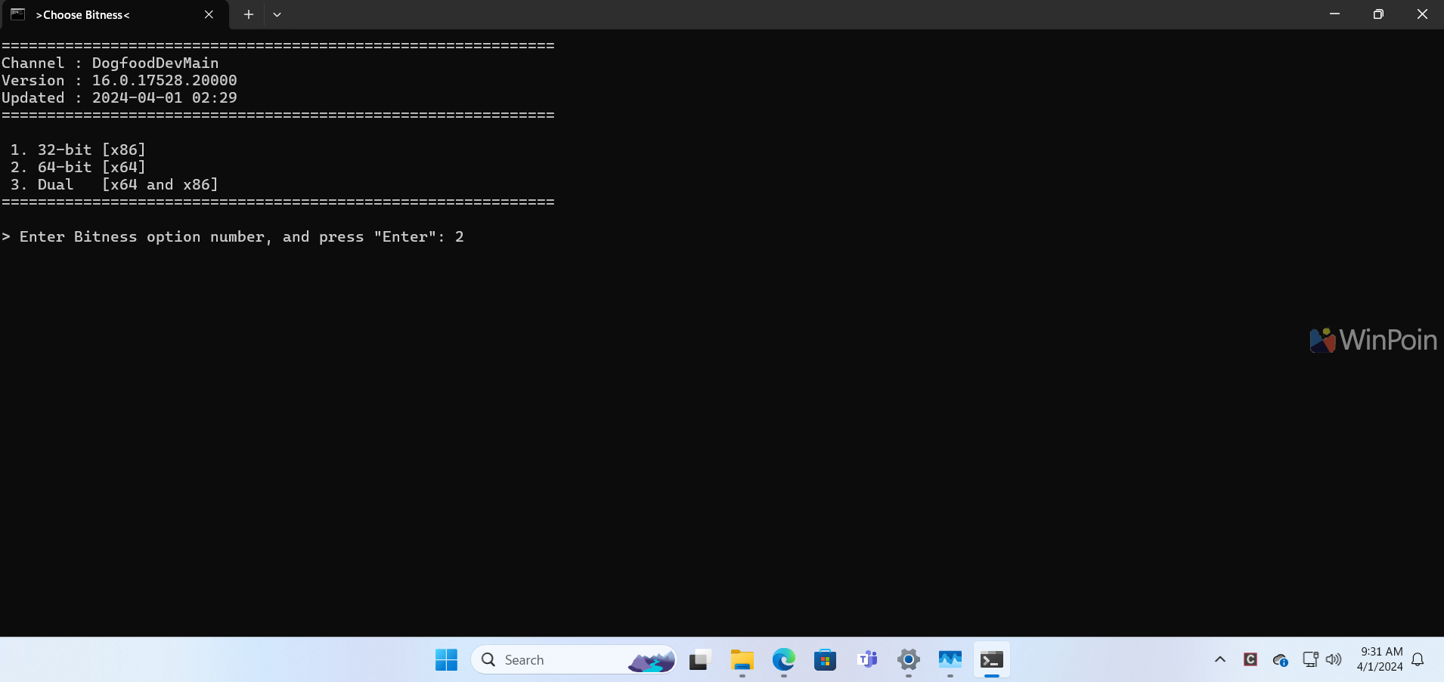Open the cloud sync tray icon

tap(1280, 660)
